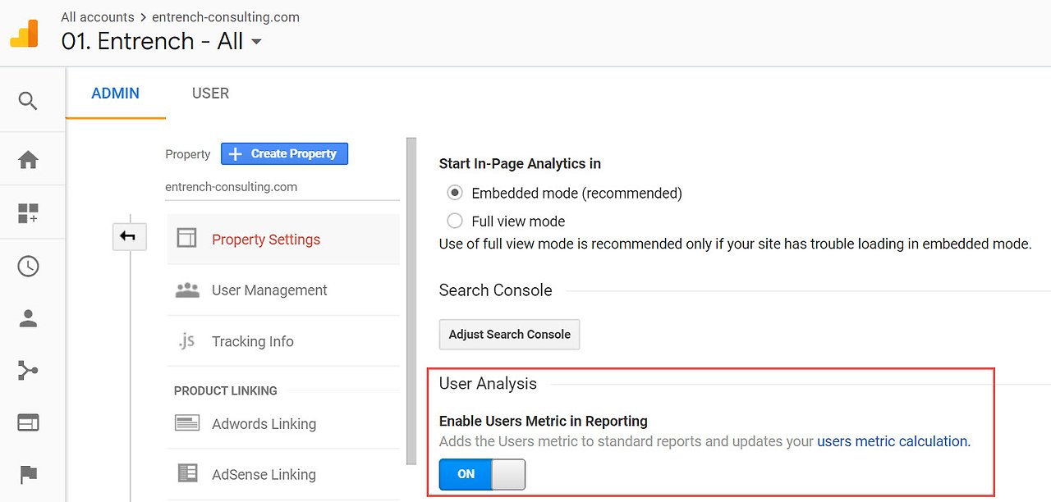Open Conversions flag icon in the sidebar
Viewport: 1051px width, 502px height.
[x=28, y=474]
